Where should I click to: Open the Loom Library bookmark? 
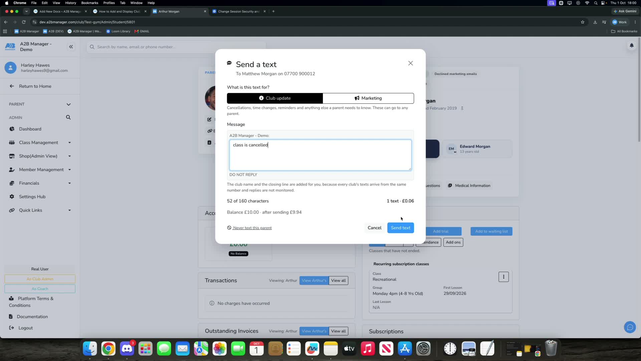[x=118, y=31]
